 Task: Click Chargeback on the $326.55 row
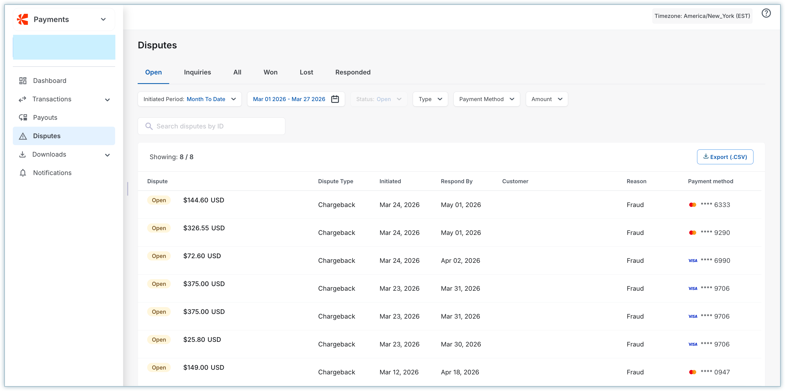click(336, 233)
